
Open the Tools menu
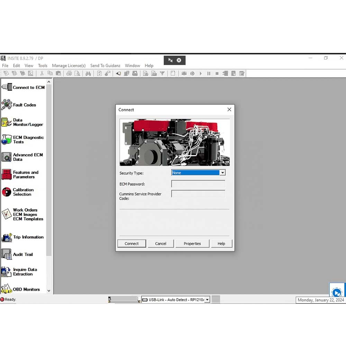tap(43, 65)
